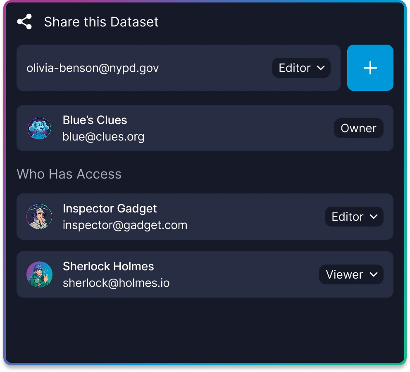Screen dimensions: 410x372
Task: Select the blue@clues.org email text
Action: [103, 136]
